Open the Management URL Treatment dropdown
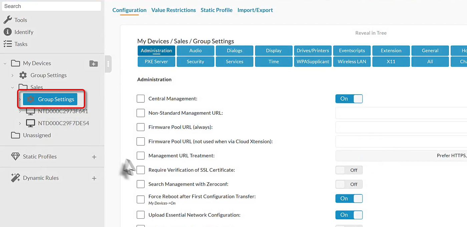This screenshot has height=227, width=467. point(401,156)
